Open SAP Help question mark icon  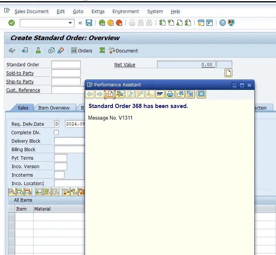click(223, 23)
